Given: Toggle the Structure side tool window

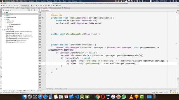Looking at the screenshot, I should pyautogui.click(x=1, y=66).
